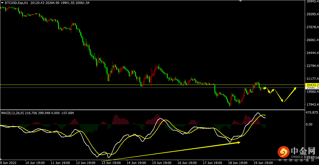Click the gray chart shift marker on top edge
319x165 pixels.
(240, 1)
